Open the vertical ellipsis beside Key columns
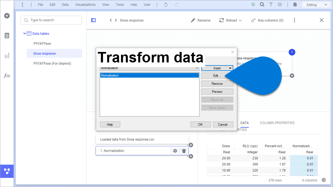The width and height of the screenshot is (333, 187). 294,20
